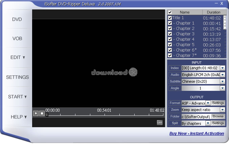Uncheck the Chapter 5 checkbox
This screenshot has height=144, width=229.
pos(170,45)
